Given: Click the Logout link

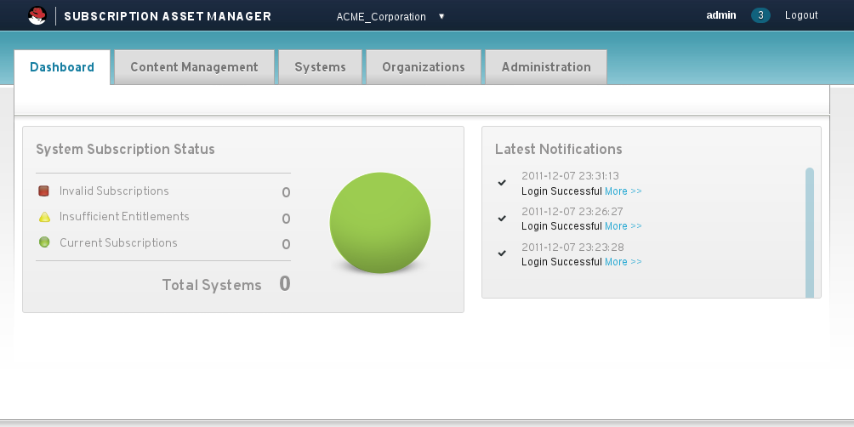Looking at the screenshot, I should click(x=801, y=15).
